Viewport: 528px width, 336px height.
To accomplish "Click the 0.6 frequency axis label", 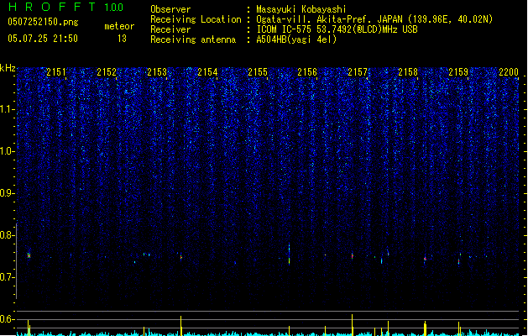I will point(8,319).
